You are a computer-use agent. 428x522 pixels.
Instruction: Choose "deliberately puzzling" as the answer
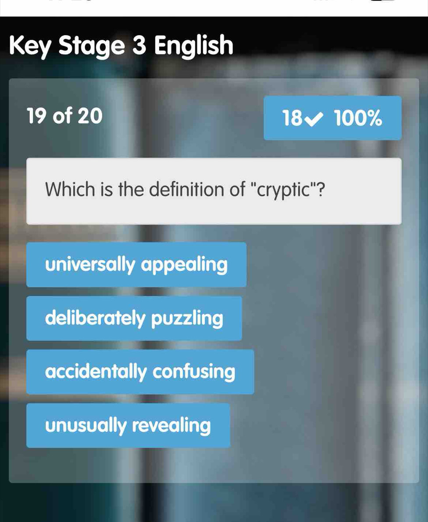click(134, 318)
